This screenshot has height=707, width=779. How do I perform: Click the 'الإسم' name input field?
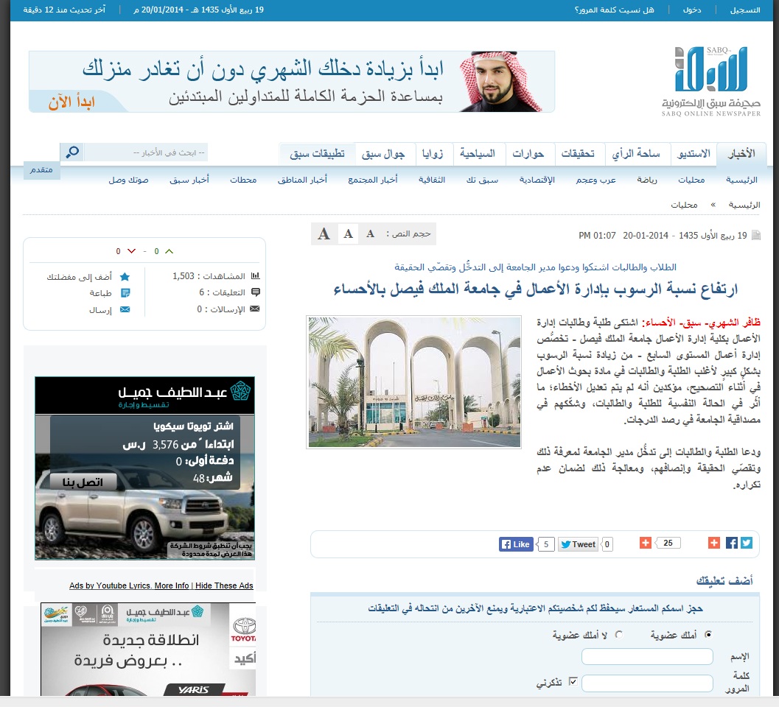tap(647, 656)
